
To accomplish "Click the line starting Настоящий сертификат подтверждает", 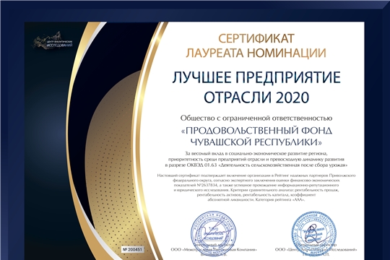I will [x=256, y=175].
